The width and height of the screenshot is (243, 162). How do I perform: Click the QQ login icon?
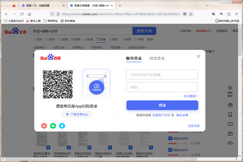[62, 126]
